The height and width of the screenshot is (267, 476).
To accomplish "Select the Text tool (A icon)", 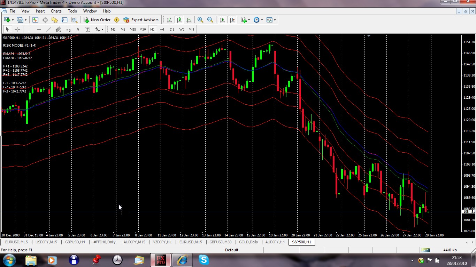I will click(x=78, y=29).
